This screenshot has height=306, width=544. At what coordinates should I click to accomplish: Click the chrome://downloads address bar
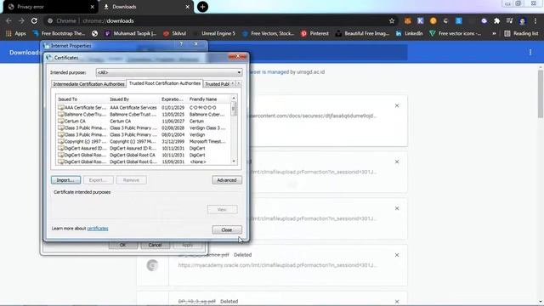pos(218,20)
